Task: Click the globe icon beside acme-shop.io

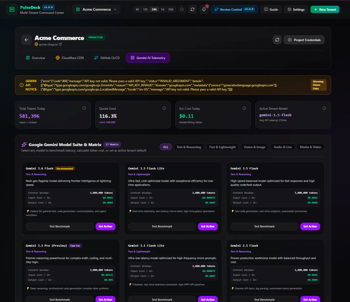Action: [x=36, y=44]
